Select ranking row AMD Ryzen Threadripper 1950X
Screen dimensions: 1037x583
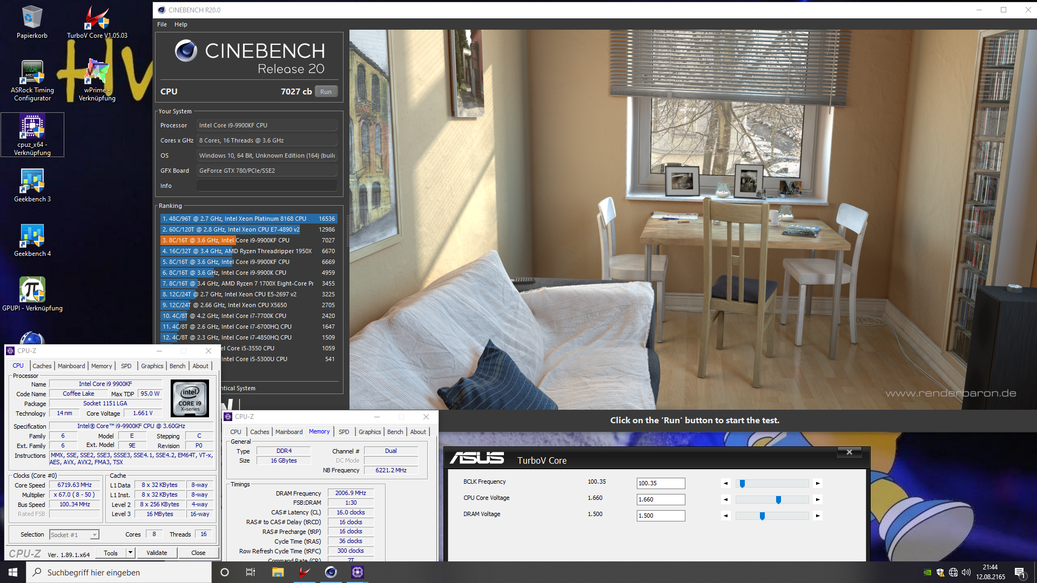[x=249, y=251]
